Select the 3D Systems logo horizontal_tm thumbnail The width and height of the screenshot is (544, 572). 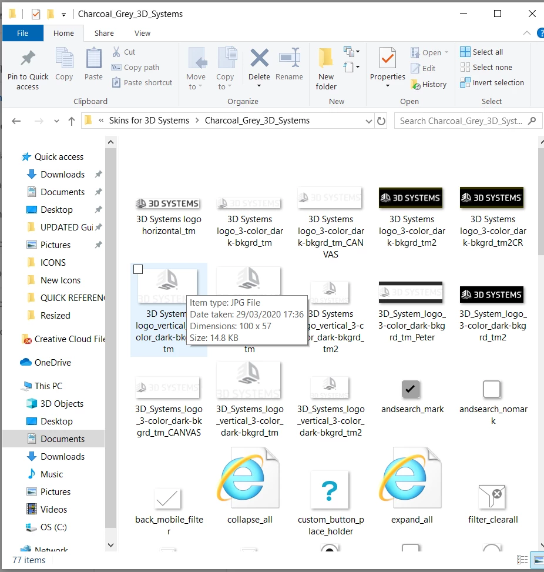[x=169, y=203]
